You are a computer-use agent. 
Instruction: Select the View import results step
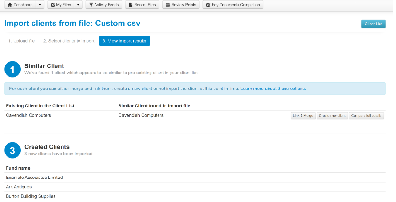(124, 41)
